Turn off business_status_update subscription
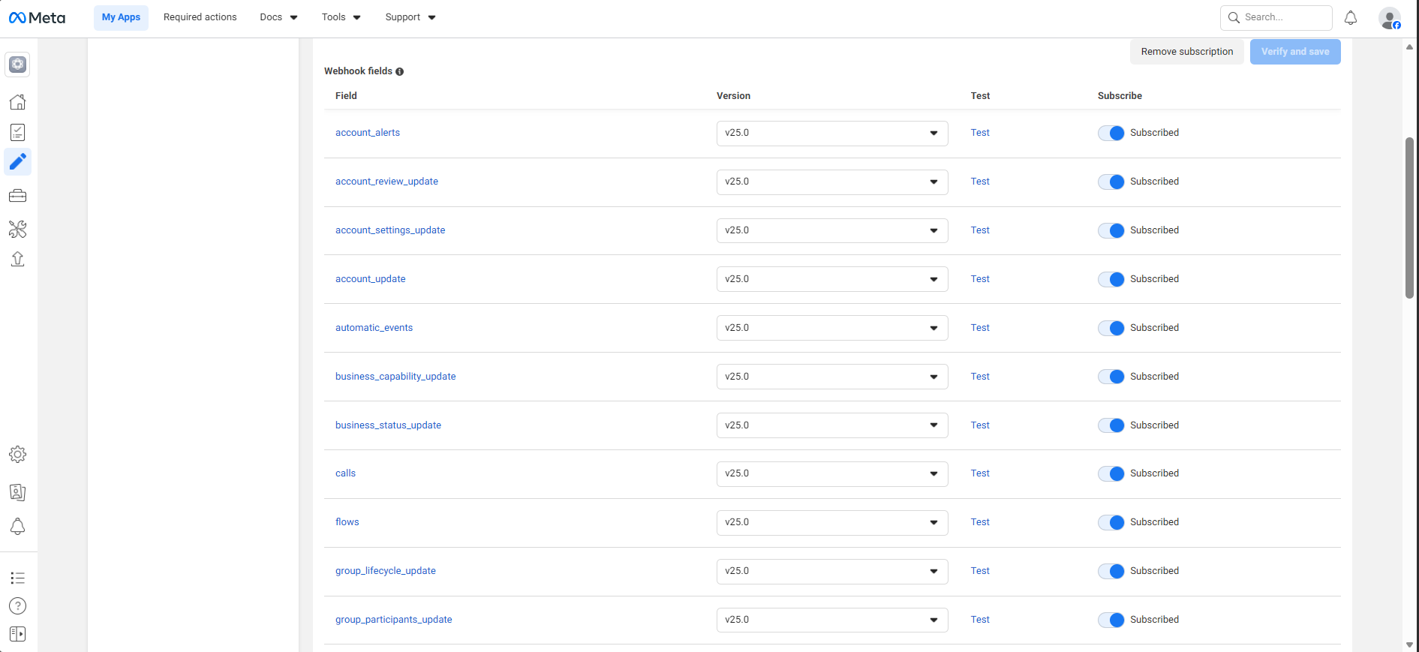Image resolution: width=1419 pixels, height=652 pixels. tap(1111, 425)
